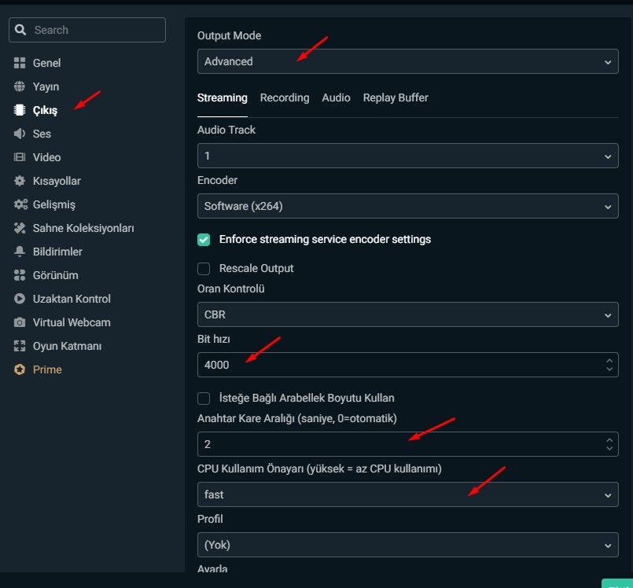Click the Genel grid icon in sidebar
The height and width of the screenshot is (588, 633).
pos(20,63)
